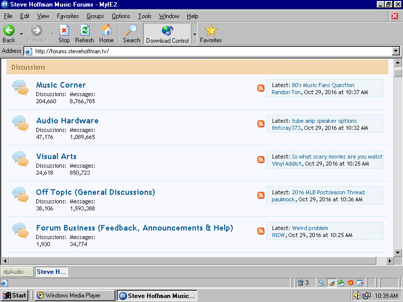
Task: Toggle the broom cleaner icon in status bar
Action: [331, 283]
